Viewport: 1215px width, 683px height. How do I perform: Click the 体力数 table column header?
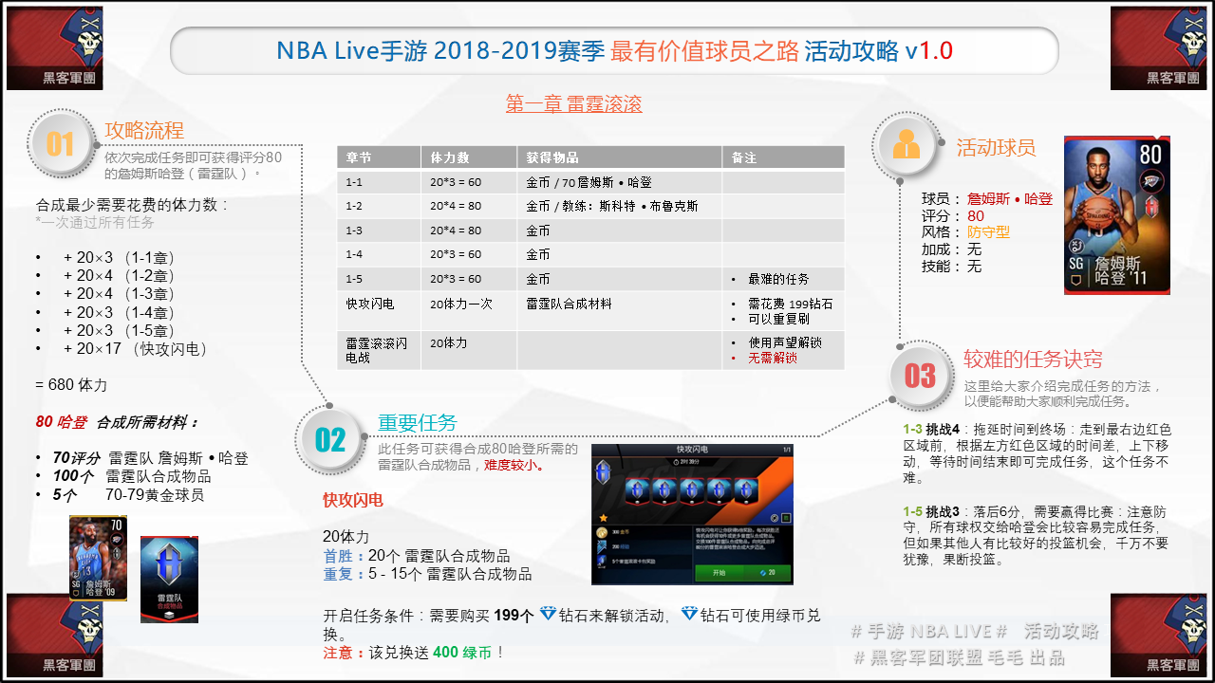pos(469,157)
